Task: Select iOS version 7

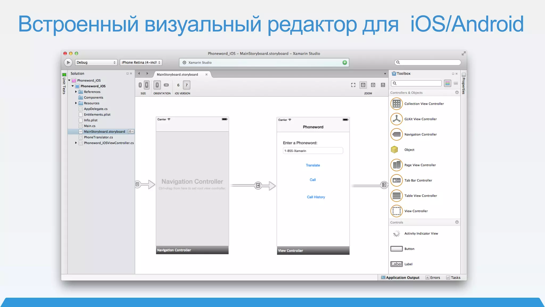Action: (187, 85)
